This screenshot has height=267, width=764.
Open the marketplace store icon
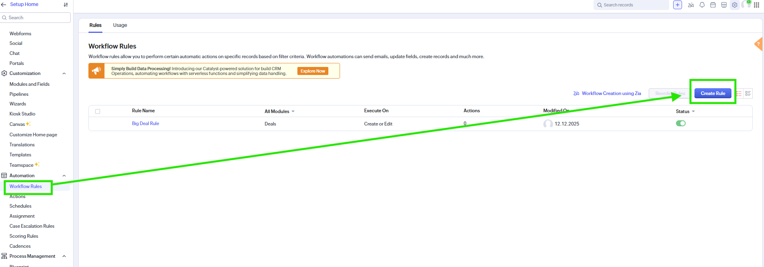click(x=724, y=5)
